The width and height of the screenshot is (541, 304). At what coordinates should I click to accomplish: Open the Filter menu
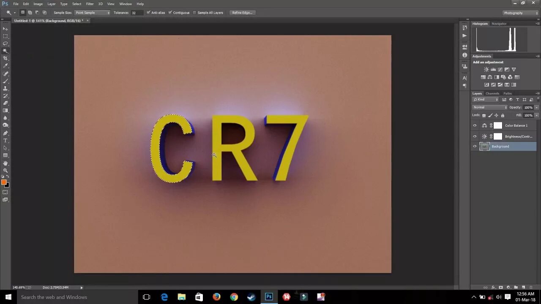[x=90, y=4]
